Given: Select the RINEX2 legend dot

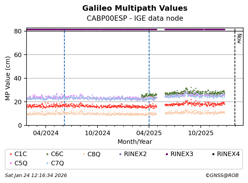Looking at the screenshot, I should 120,154.
